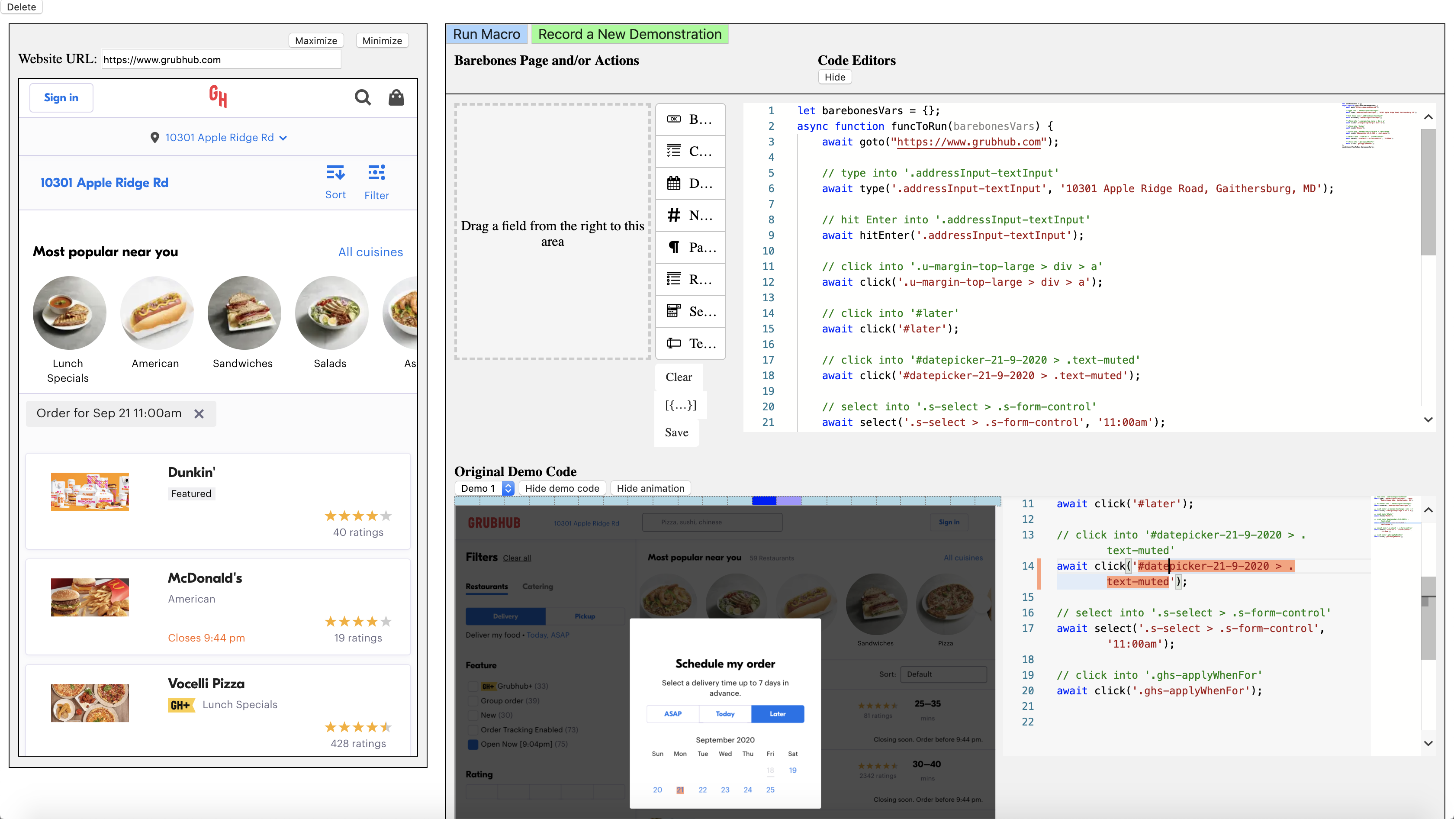Select the Today tab in schedule dialog
1454x819 pixels.
click(725, 714)
